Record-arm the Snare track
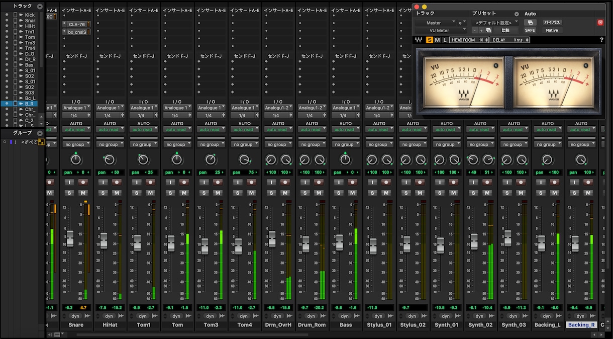The height and width of the screenshot is (339, 613). tap(82, 182)
